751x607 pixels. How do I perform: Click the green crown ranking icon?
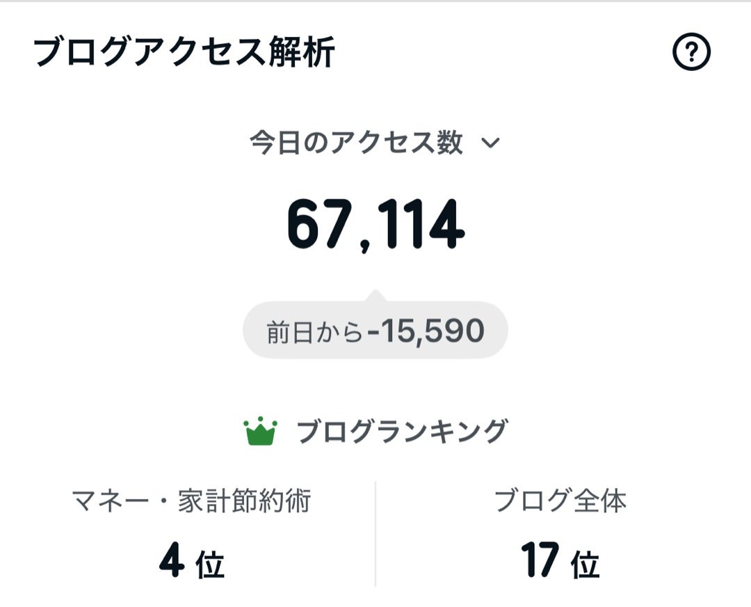[261, 432]
